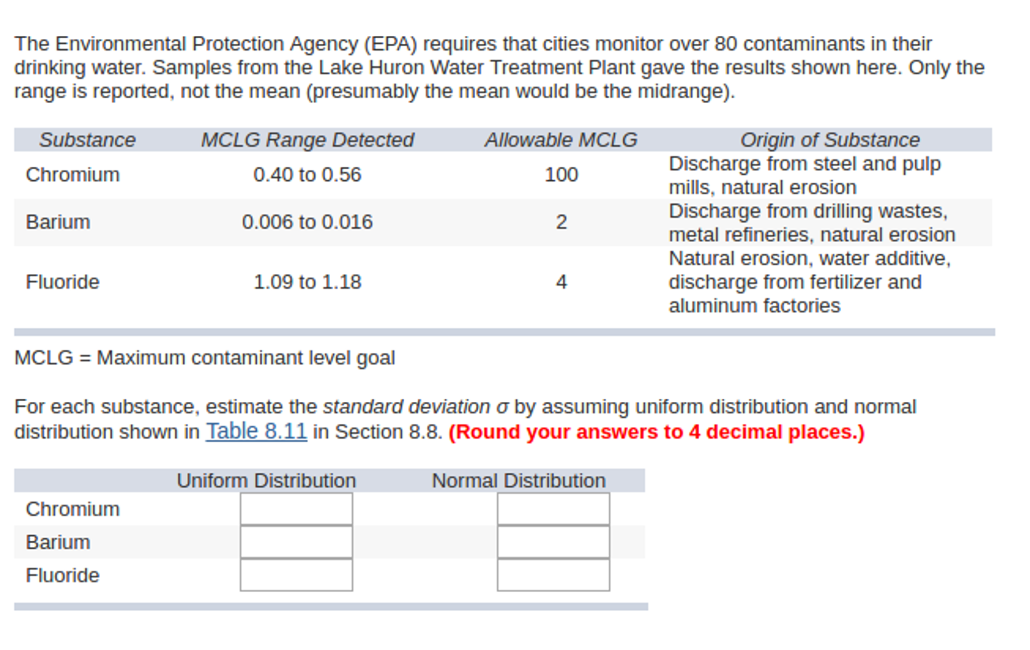This screenshot has height=650, width=1030.
Task: Select the MCLG Range Detected header
Action: tap(307, 139)
